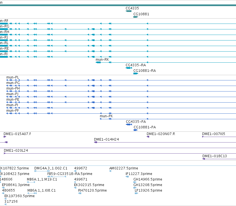The width and height of the screenshot is (236, 206).
Task: Click the GH13208.5prime EST marker
Action: click(135, 188)
